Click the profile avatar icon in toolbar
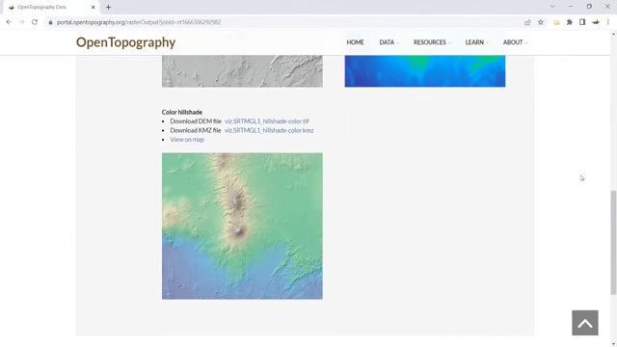This screenshot has height=347, width=617. coord(596,22)
